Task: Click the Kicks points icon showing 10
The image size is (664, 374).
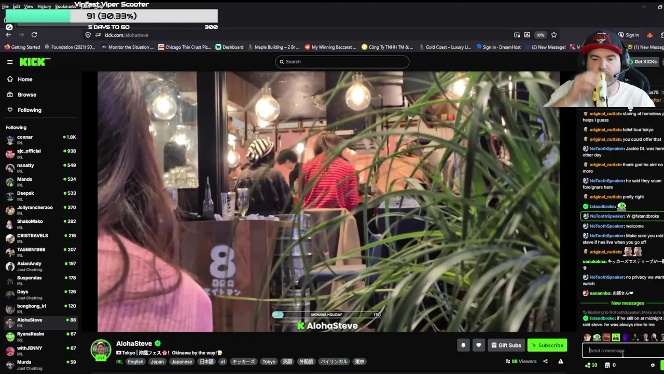Action: pos(591,365)
